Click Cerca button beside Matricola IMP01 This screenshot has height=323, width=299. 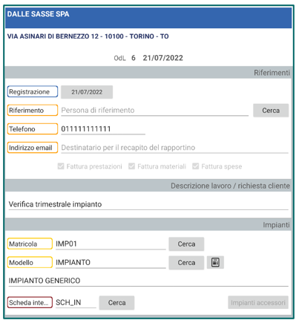click(186, 244)
